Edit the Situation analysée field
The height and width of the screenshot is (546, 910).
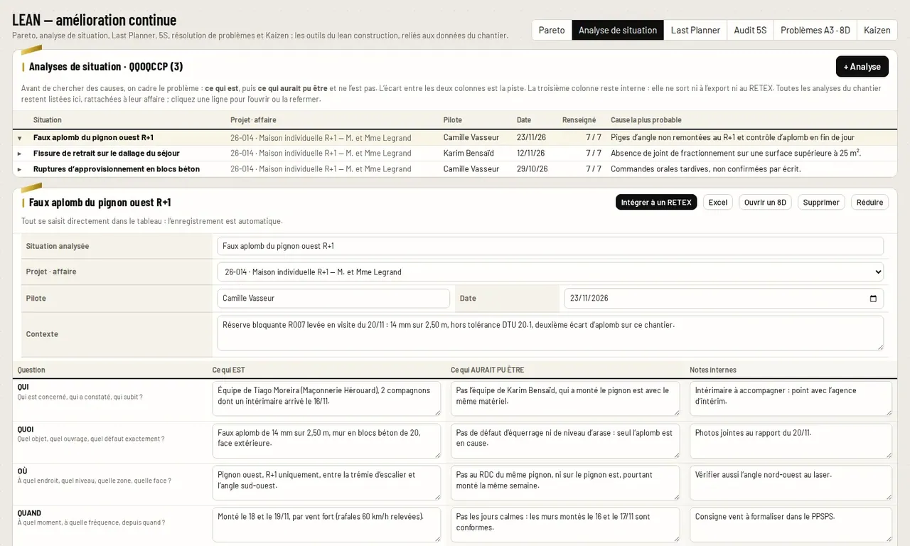point(550,246)
